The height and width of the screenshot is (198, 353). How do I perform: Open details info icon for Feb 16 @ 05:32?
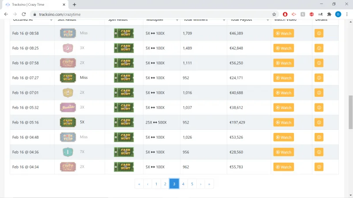coord(319,107)
